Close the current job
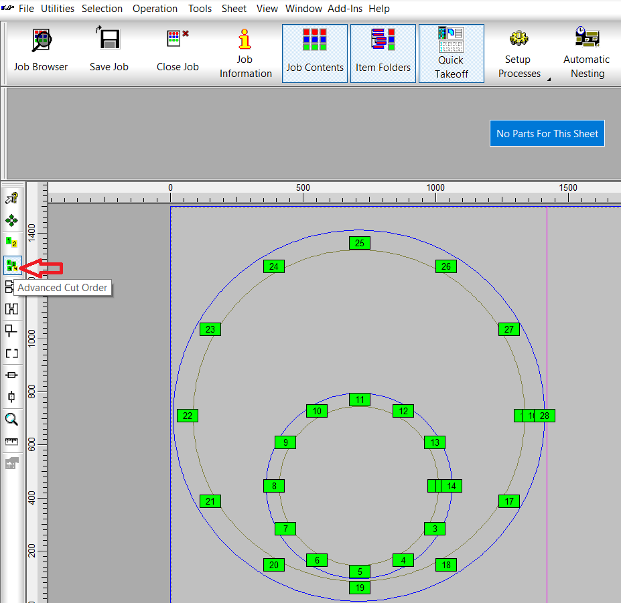 177,41
